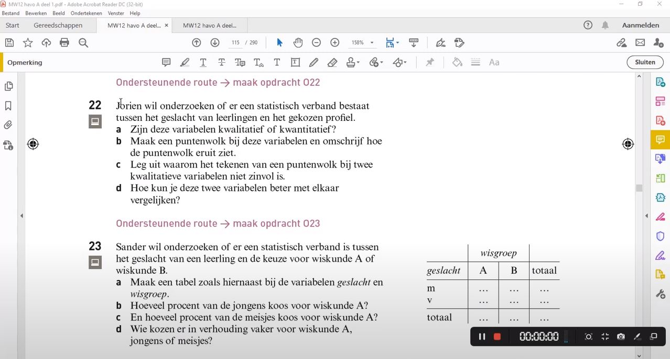
Task: Toggle the keep tool selected pin
Action: [x=430, y=62]
